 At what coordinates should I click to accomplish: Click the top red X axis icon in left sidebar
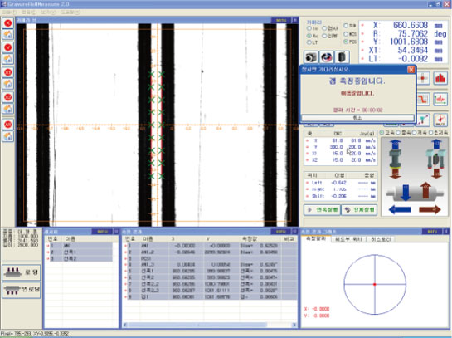click(x=8, y=22)
